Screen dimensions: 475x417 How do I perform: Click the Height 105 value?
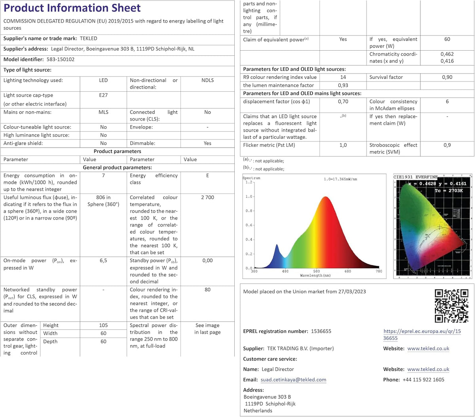click(103, 325)
